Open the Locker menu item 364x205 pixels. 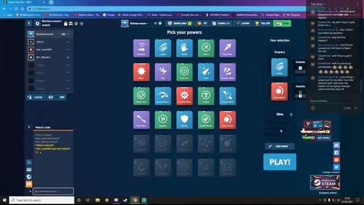coord(242,23)
